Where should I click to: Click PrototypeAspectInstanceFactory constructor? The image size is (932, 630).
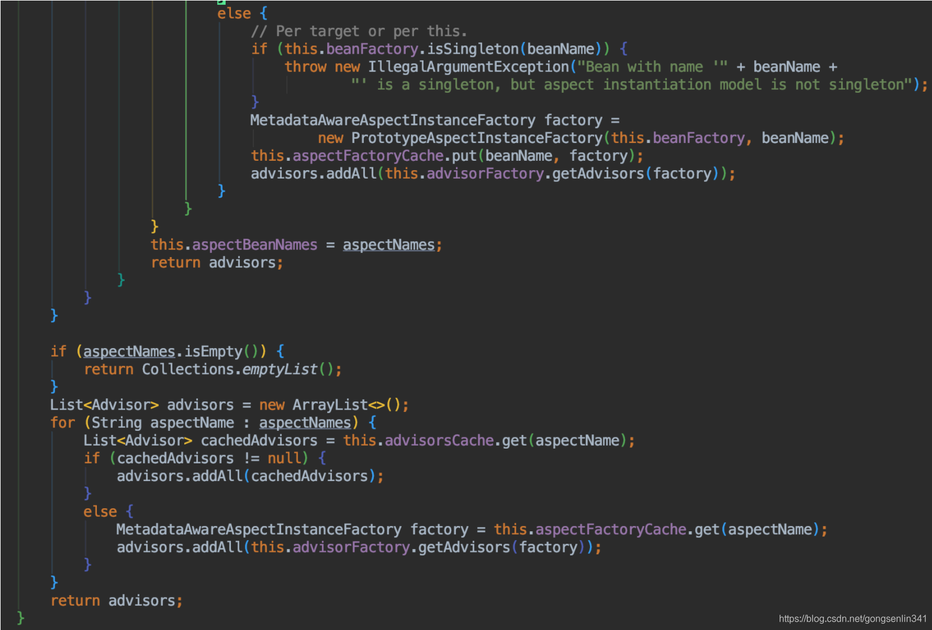click(x=477, y=138)
